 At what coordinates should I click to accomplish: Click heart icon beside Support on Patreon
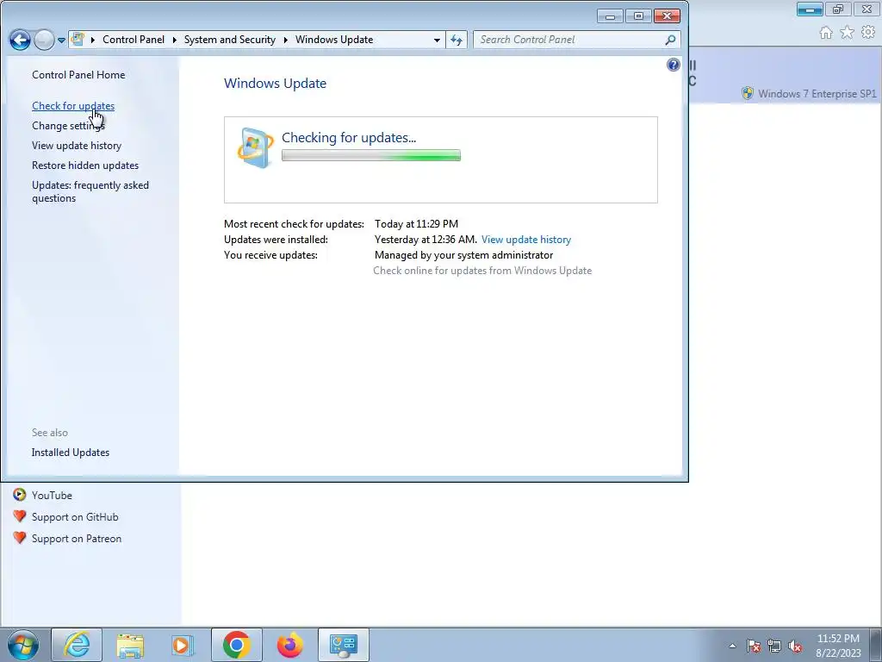click(20, 538)
